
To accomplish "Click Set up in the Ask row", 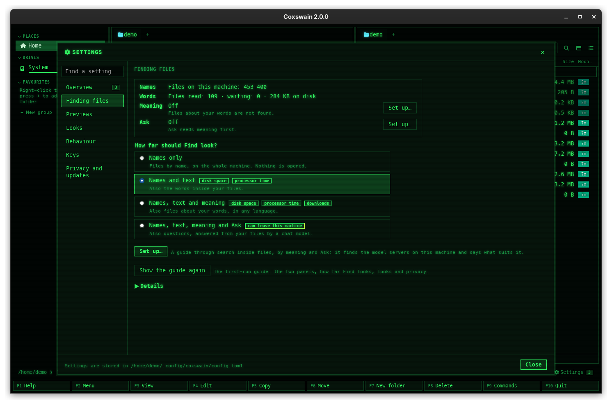I will (x=400, y=124).
